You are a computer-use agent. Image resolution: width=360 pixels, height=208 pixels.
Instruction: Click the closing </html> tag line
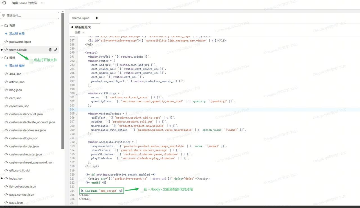point(84,199)
